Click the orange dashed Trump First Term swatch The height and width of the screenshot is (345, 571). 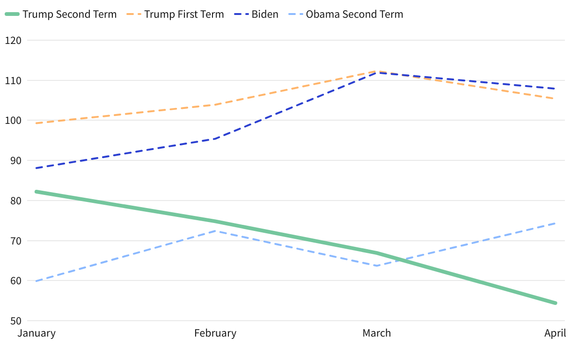133,14
